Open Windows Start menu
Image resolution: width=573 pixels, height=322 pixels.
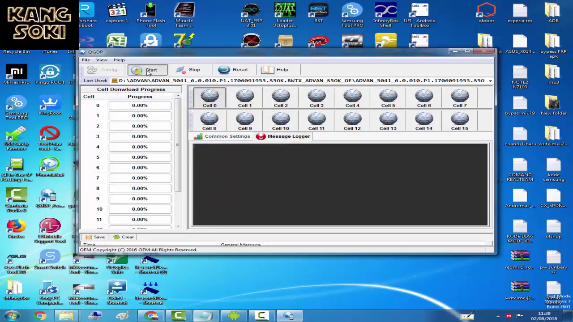click(x=11, y=316)
